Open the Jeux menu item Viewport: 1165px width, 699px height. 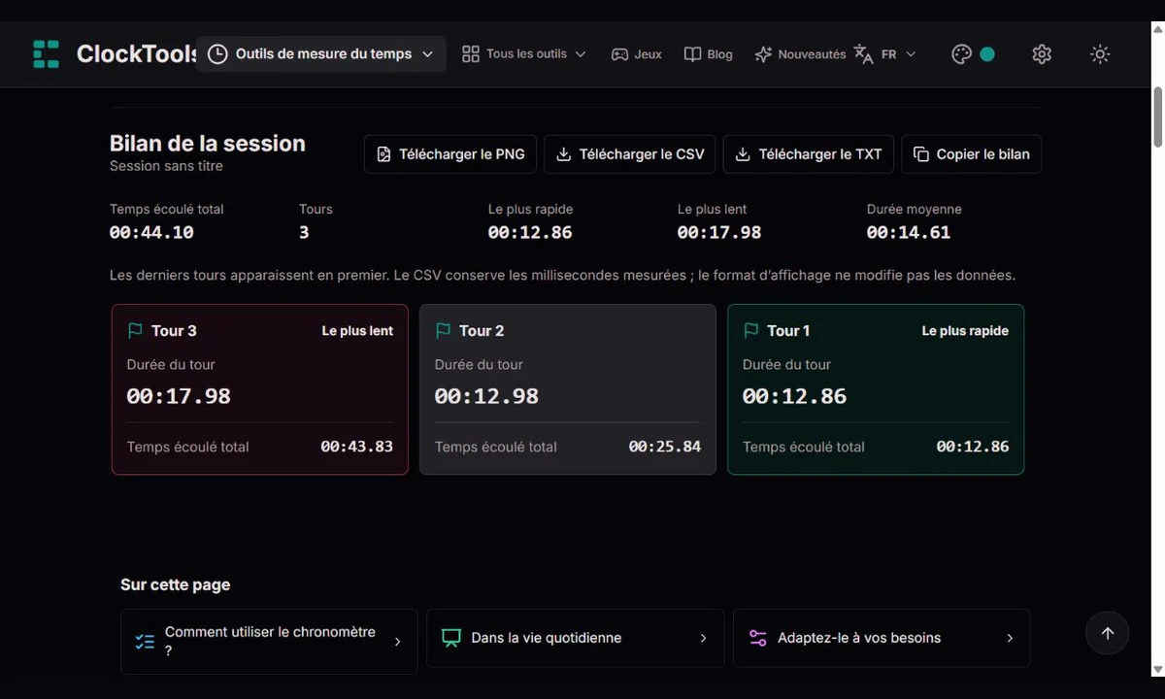coord(636,54)
